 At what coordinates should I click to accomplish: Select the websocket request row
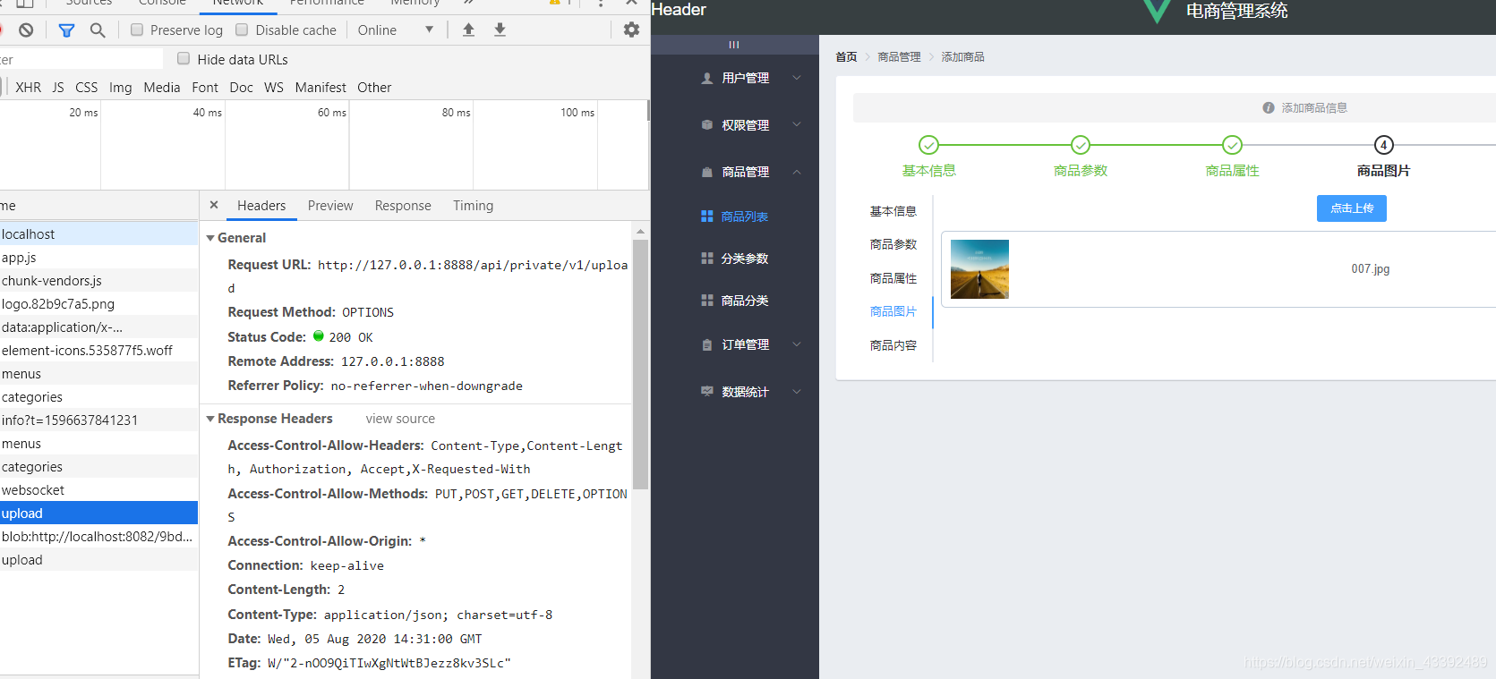98,489
